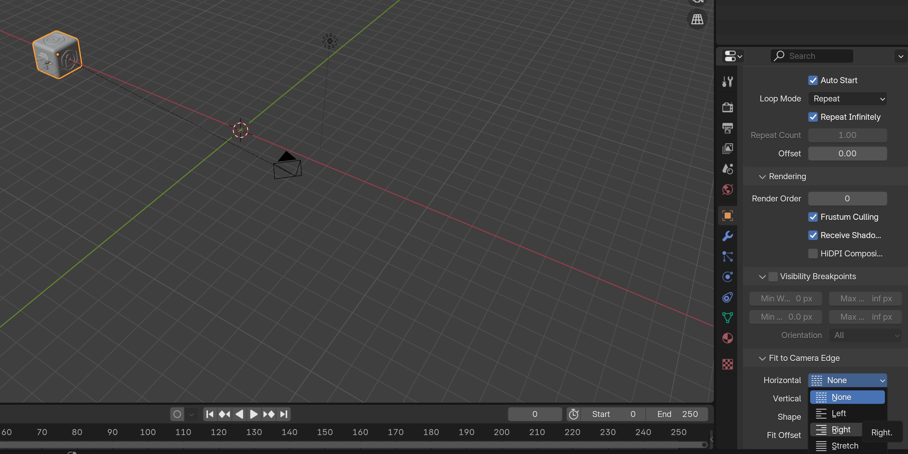Open the Output properties tab
Image resolution: width=908 pixels, height=454 pixels.
(728, 128)
